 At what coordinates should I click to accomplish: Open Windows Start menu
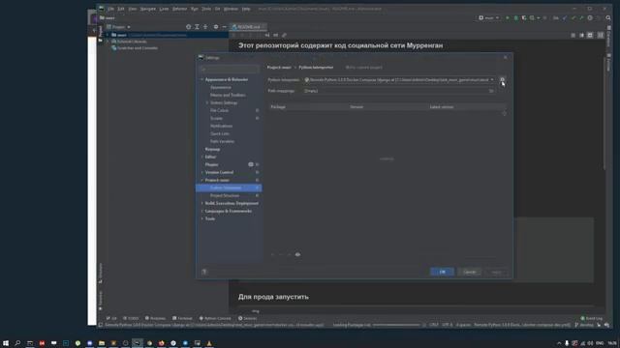point(6,343)
